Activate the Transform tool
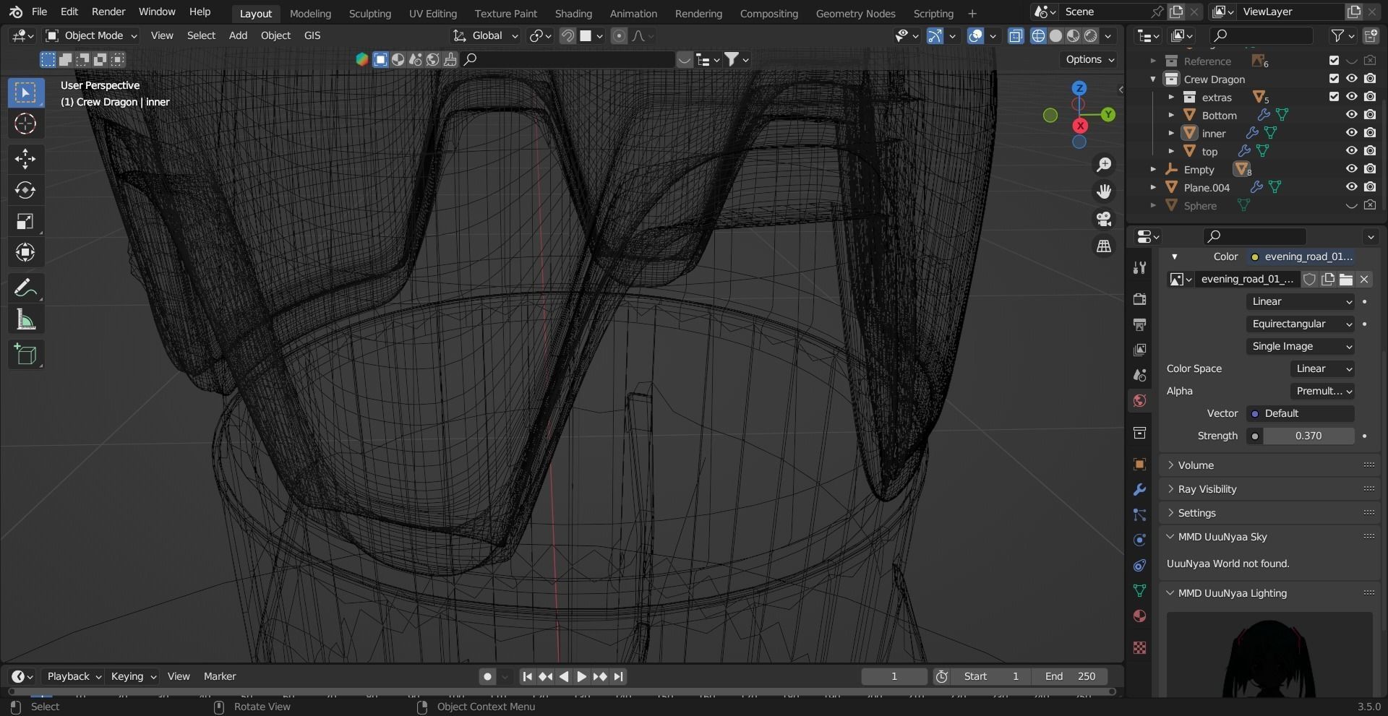This screenshot has height=716, width=1388. coord(25,252)
